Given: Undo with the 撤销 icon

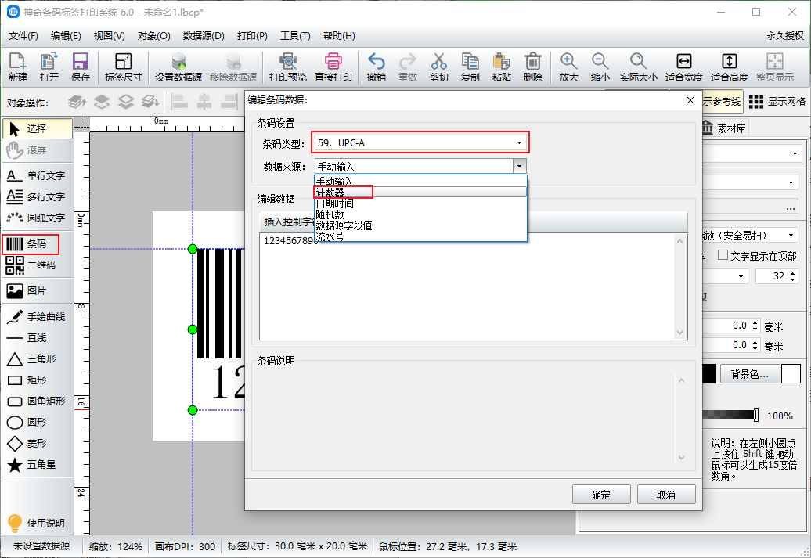Looking at the screenshot, I should [x=376, y=67].
